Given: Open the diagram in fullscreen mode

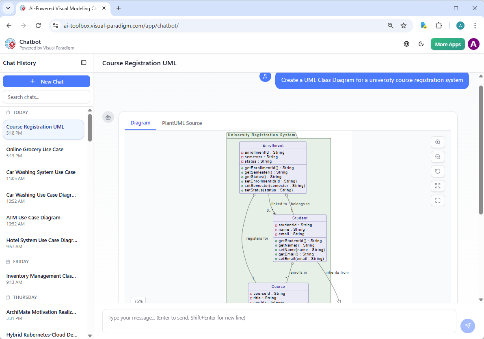Looking at the screenshot, I should pyautogui.click(x=438, y=200).
